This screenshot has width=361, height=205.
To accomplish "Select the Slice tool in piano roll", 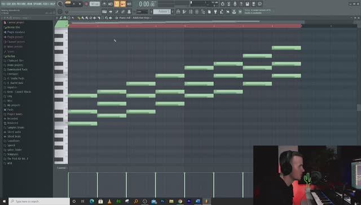I will coord(99,18).
